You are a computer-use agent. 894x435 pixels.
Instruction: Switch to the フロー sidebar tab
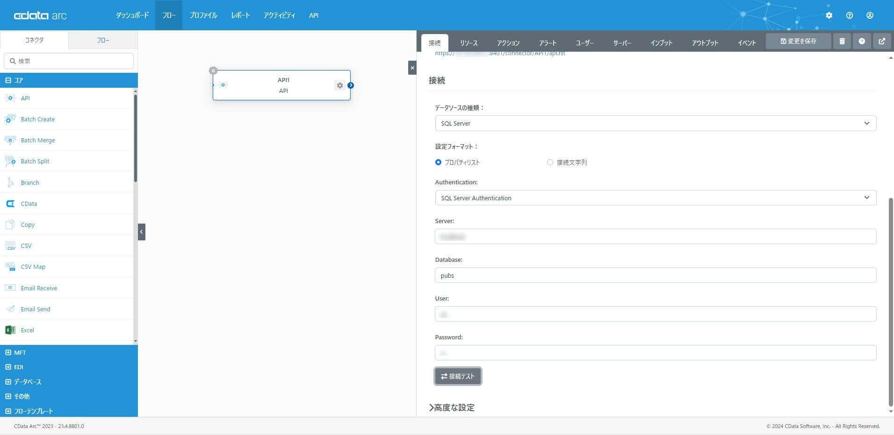(103, 40)
